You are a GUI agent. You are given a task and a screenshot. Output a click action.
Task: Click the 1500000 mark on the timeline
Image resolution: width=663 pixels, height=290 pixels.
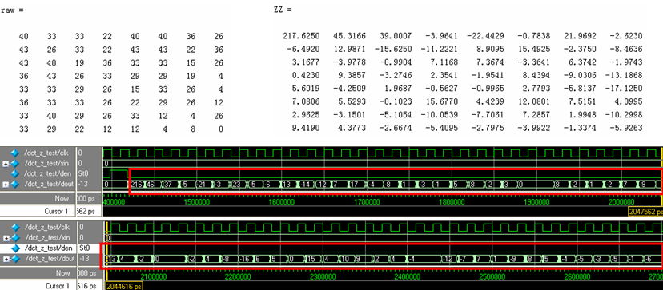click(198, 202)
